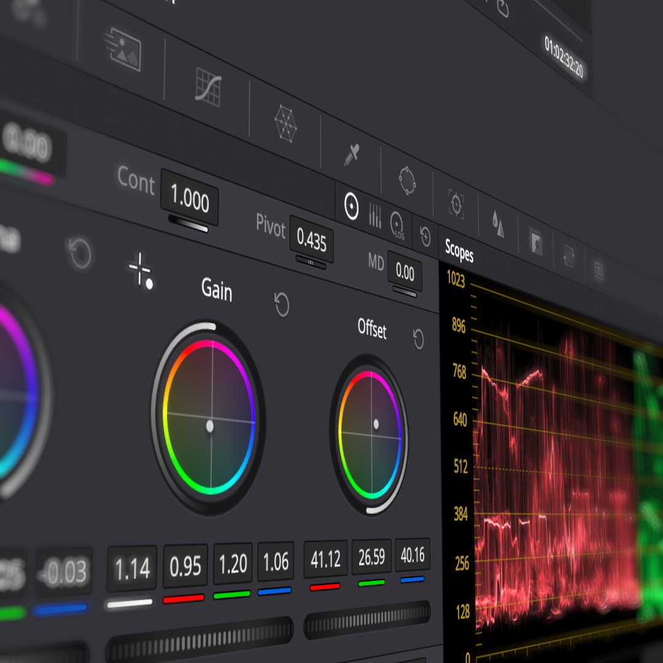Viewport: 663px width, 663px height.
Task: Click the MD value field 0.00
Action: point(405,272)
